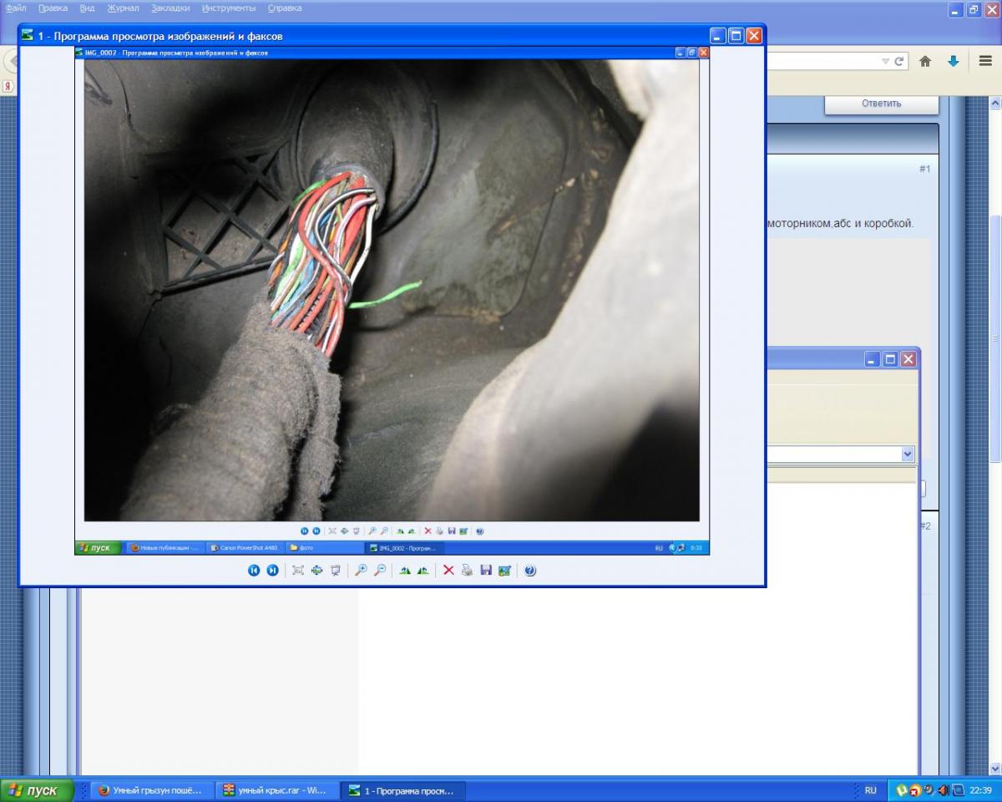Open image viewer help

click(530, 571)
